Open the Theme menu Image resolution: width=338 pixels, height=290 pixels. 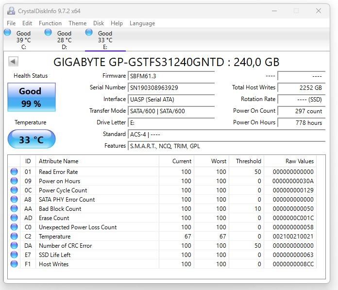coord(77,23)
